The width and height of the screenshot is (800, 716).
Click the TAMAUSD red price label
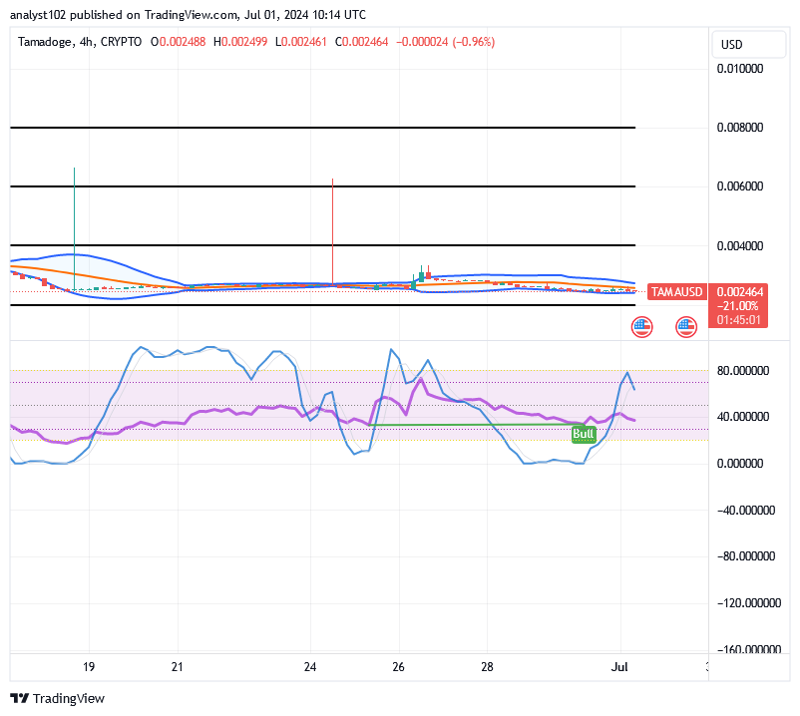tap(676, 292)
